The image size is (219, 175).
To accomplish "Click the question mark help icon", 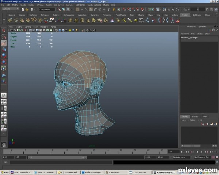I will pos(108,9).
